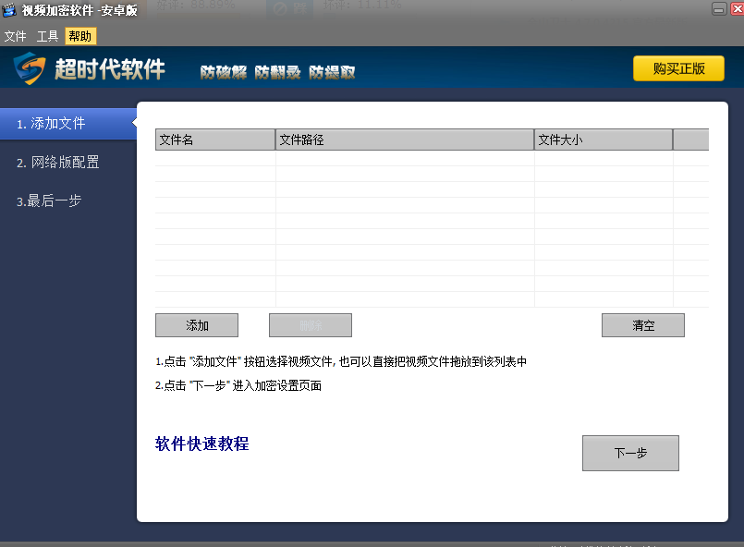Open the 帮助 menu

click(80, 36)
